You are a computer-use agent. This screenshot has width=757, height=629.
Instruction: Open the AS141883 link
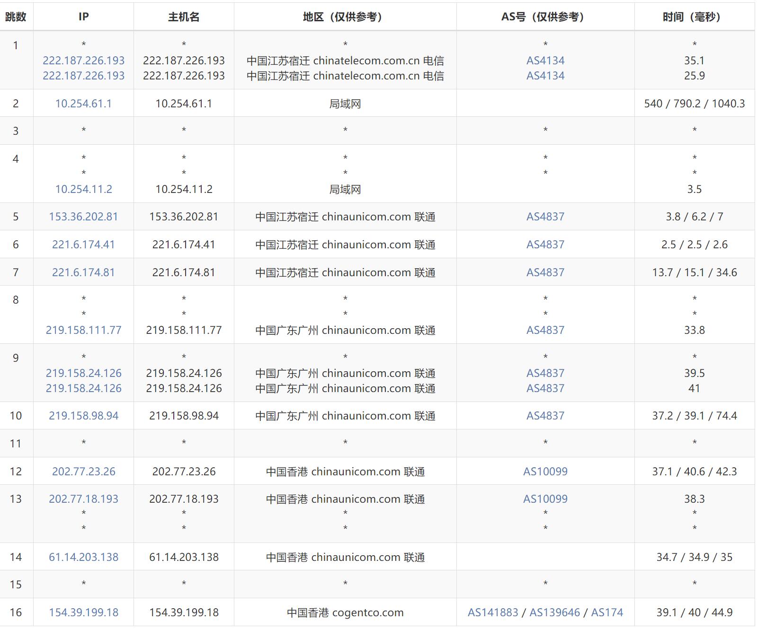pyautogui.click(x=493, y=612)
